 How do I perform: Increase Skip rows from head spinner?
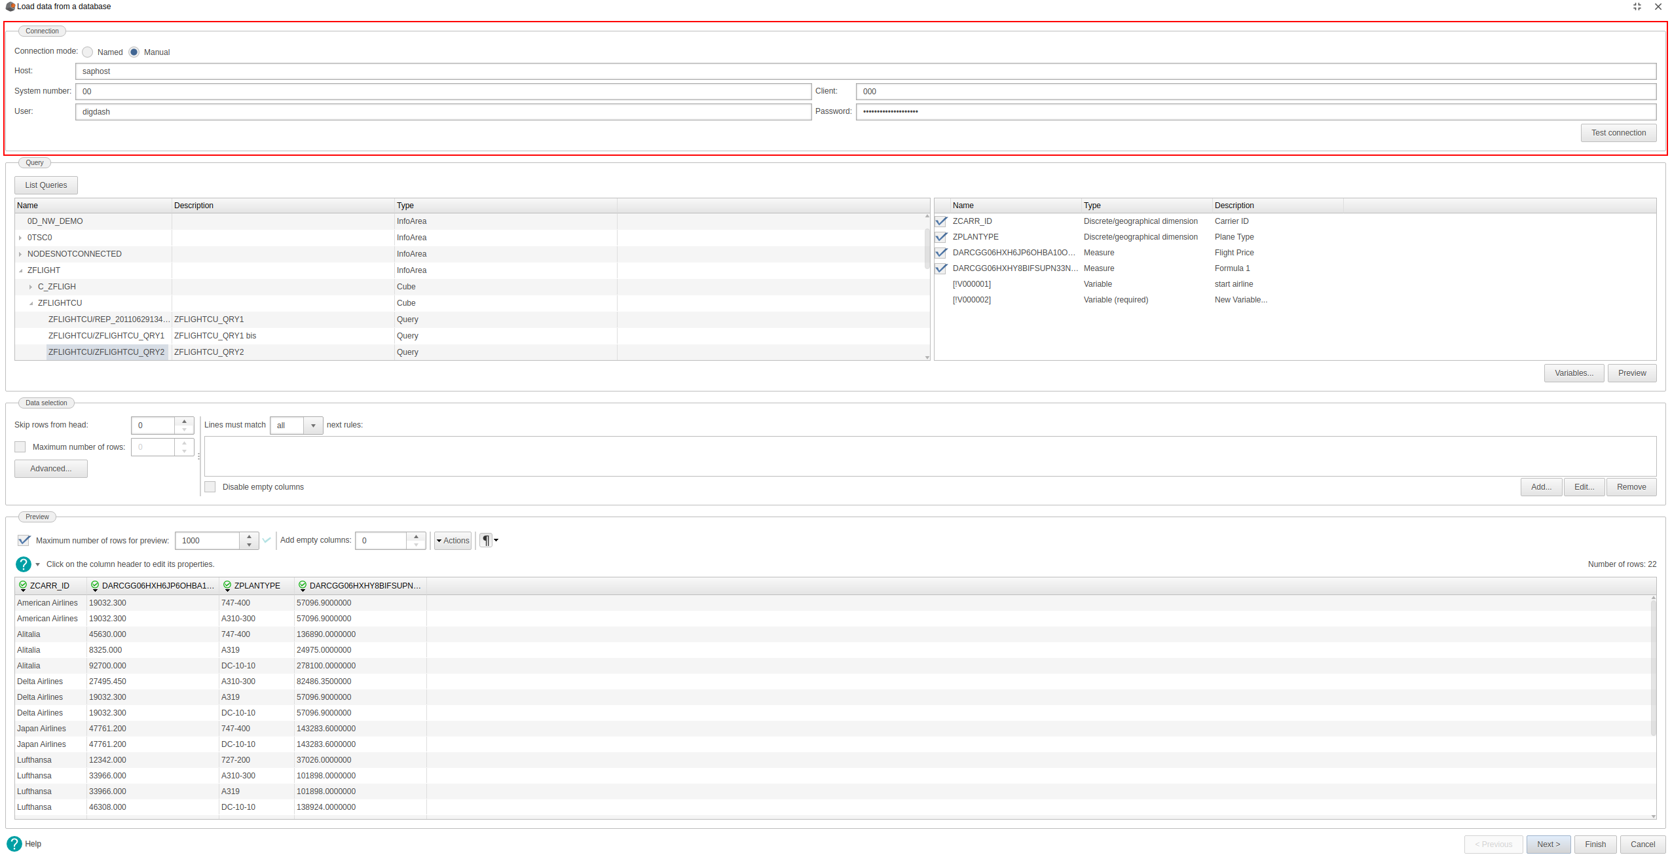185,422
